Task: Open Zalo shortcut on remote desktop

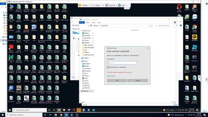Action: 195,18
